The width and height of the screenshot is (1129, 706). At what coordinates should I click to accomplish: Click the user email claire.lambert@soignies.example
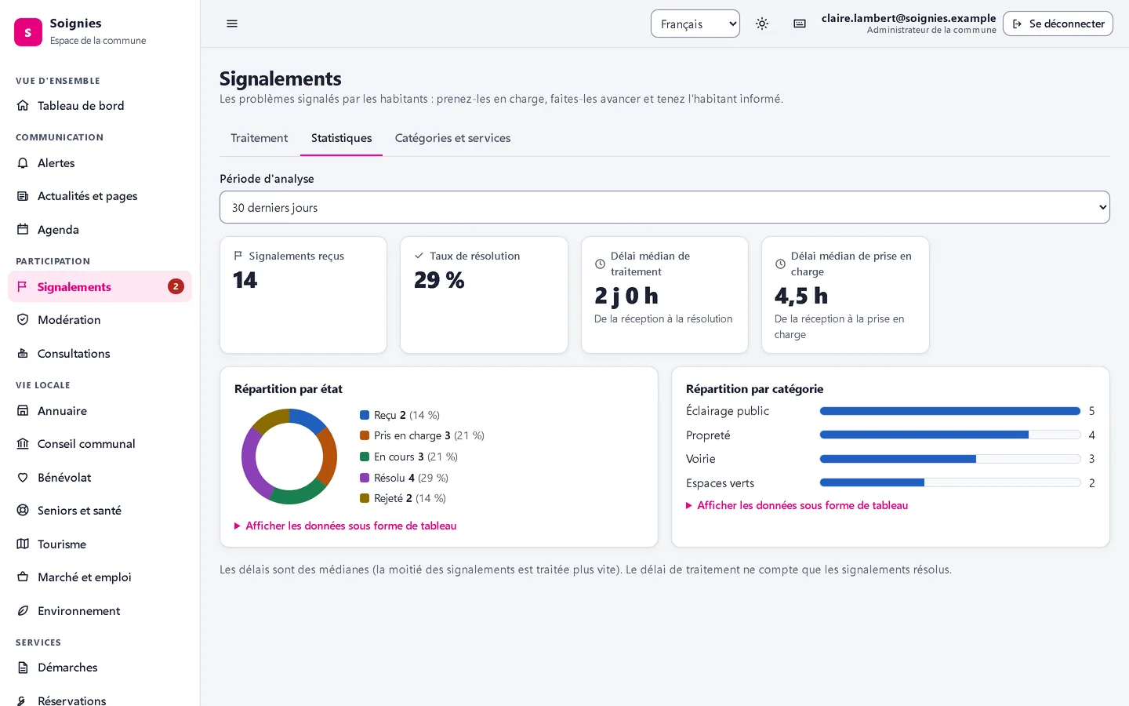(909, 18)
